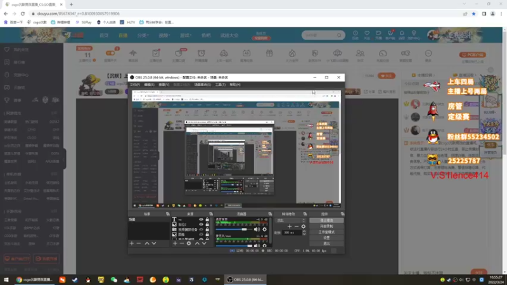Mute mic/Aux speaker icon in mixer
Screen dimensions: 507x285
(257, 246)
